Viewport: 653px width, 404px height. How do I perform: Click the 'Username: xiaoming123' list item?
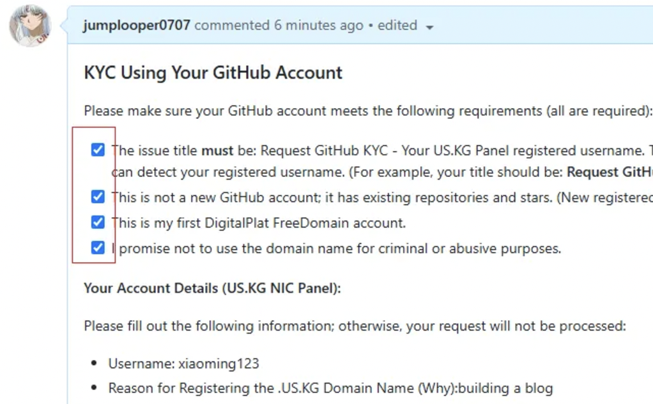pyautogui.click(x=183, y=364)
